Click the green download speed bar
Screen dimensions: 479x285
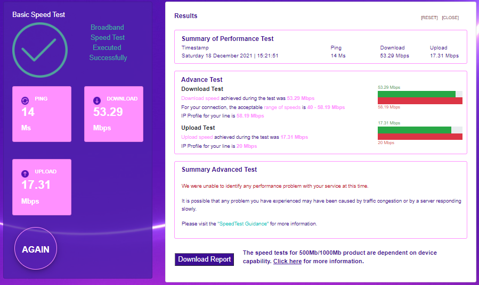[416, 94]
